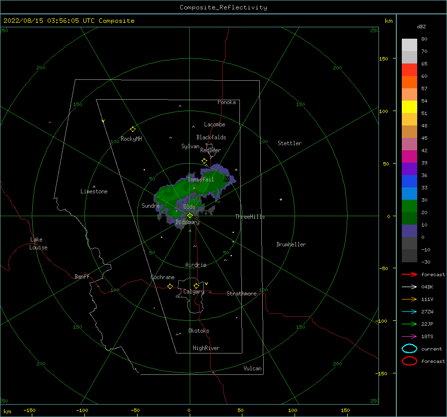Click the HighRiver label
The image size is (447, 417).
point(206,348)
